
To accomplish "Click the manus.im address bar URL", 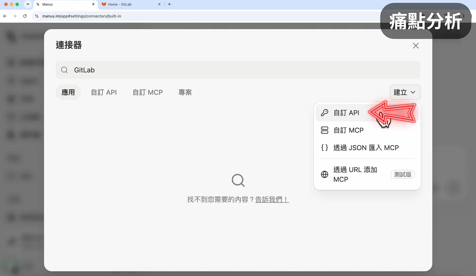I will 82,16.
